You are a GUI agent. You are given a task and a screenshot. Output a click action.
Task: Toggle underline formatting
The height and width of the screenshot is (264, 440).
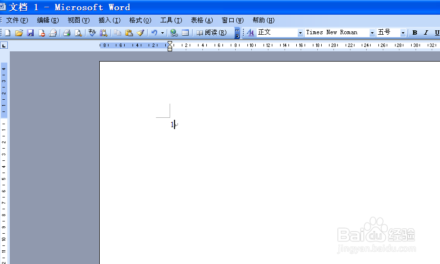[437, 33]
